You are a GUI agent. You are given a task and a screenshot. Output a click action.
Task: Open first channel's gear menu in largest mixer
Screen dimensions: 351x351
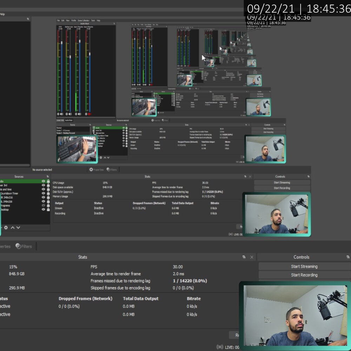(x=58, y=114)
